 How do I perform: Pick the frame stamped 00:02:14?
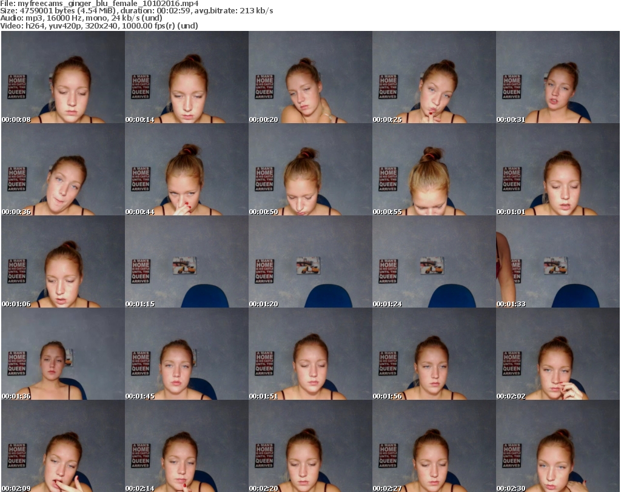pos(187,446)
